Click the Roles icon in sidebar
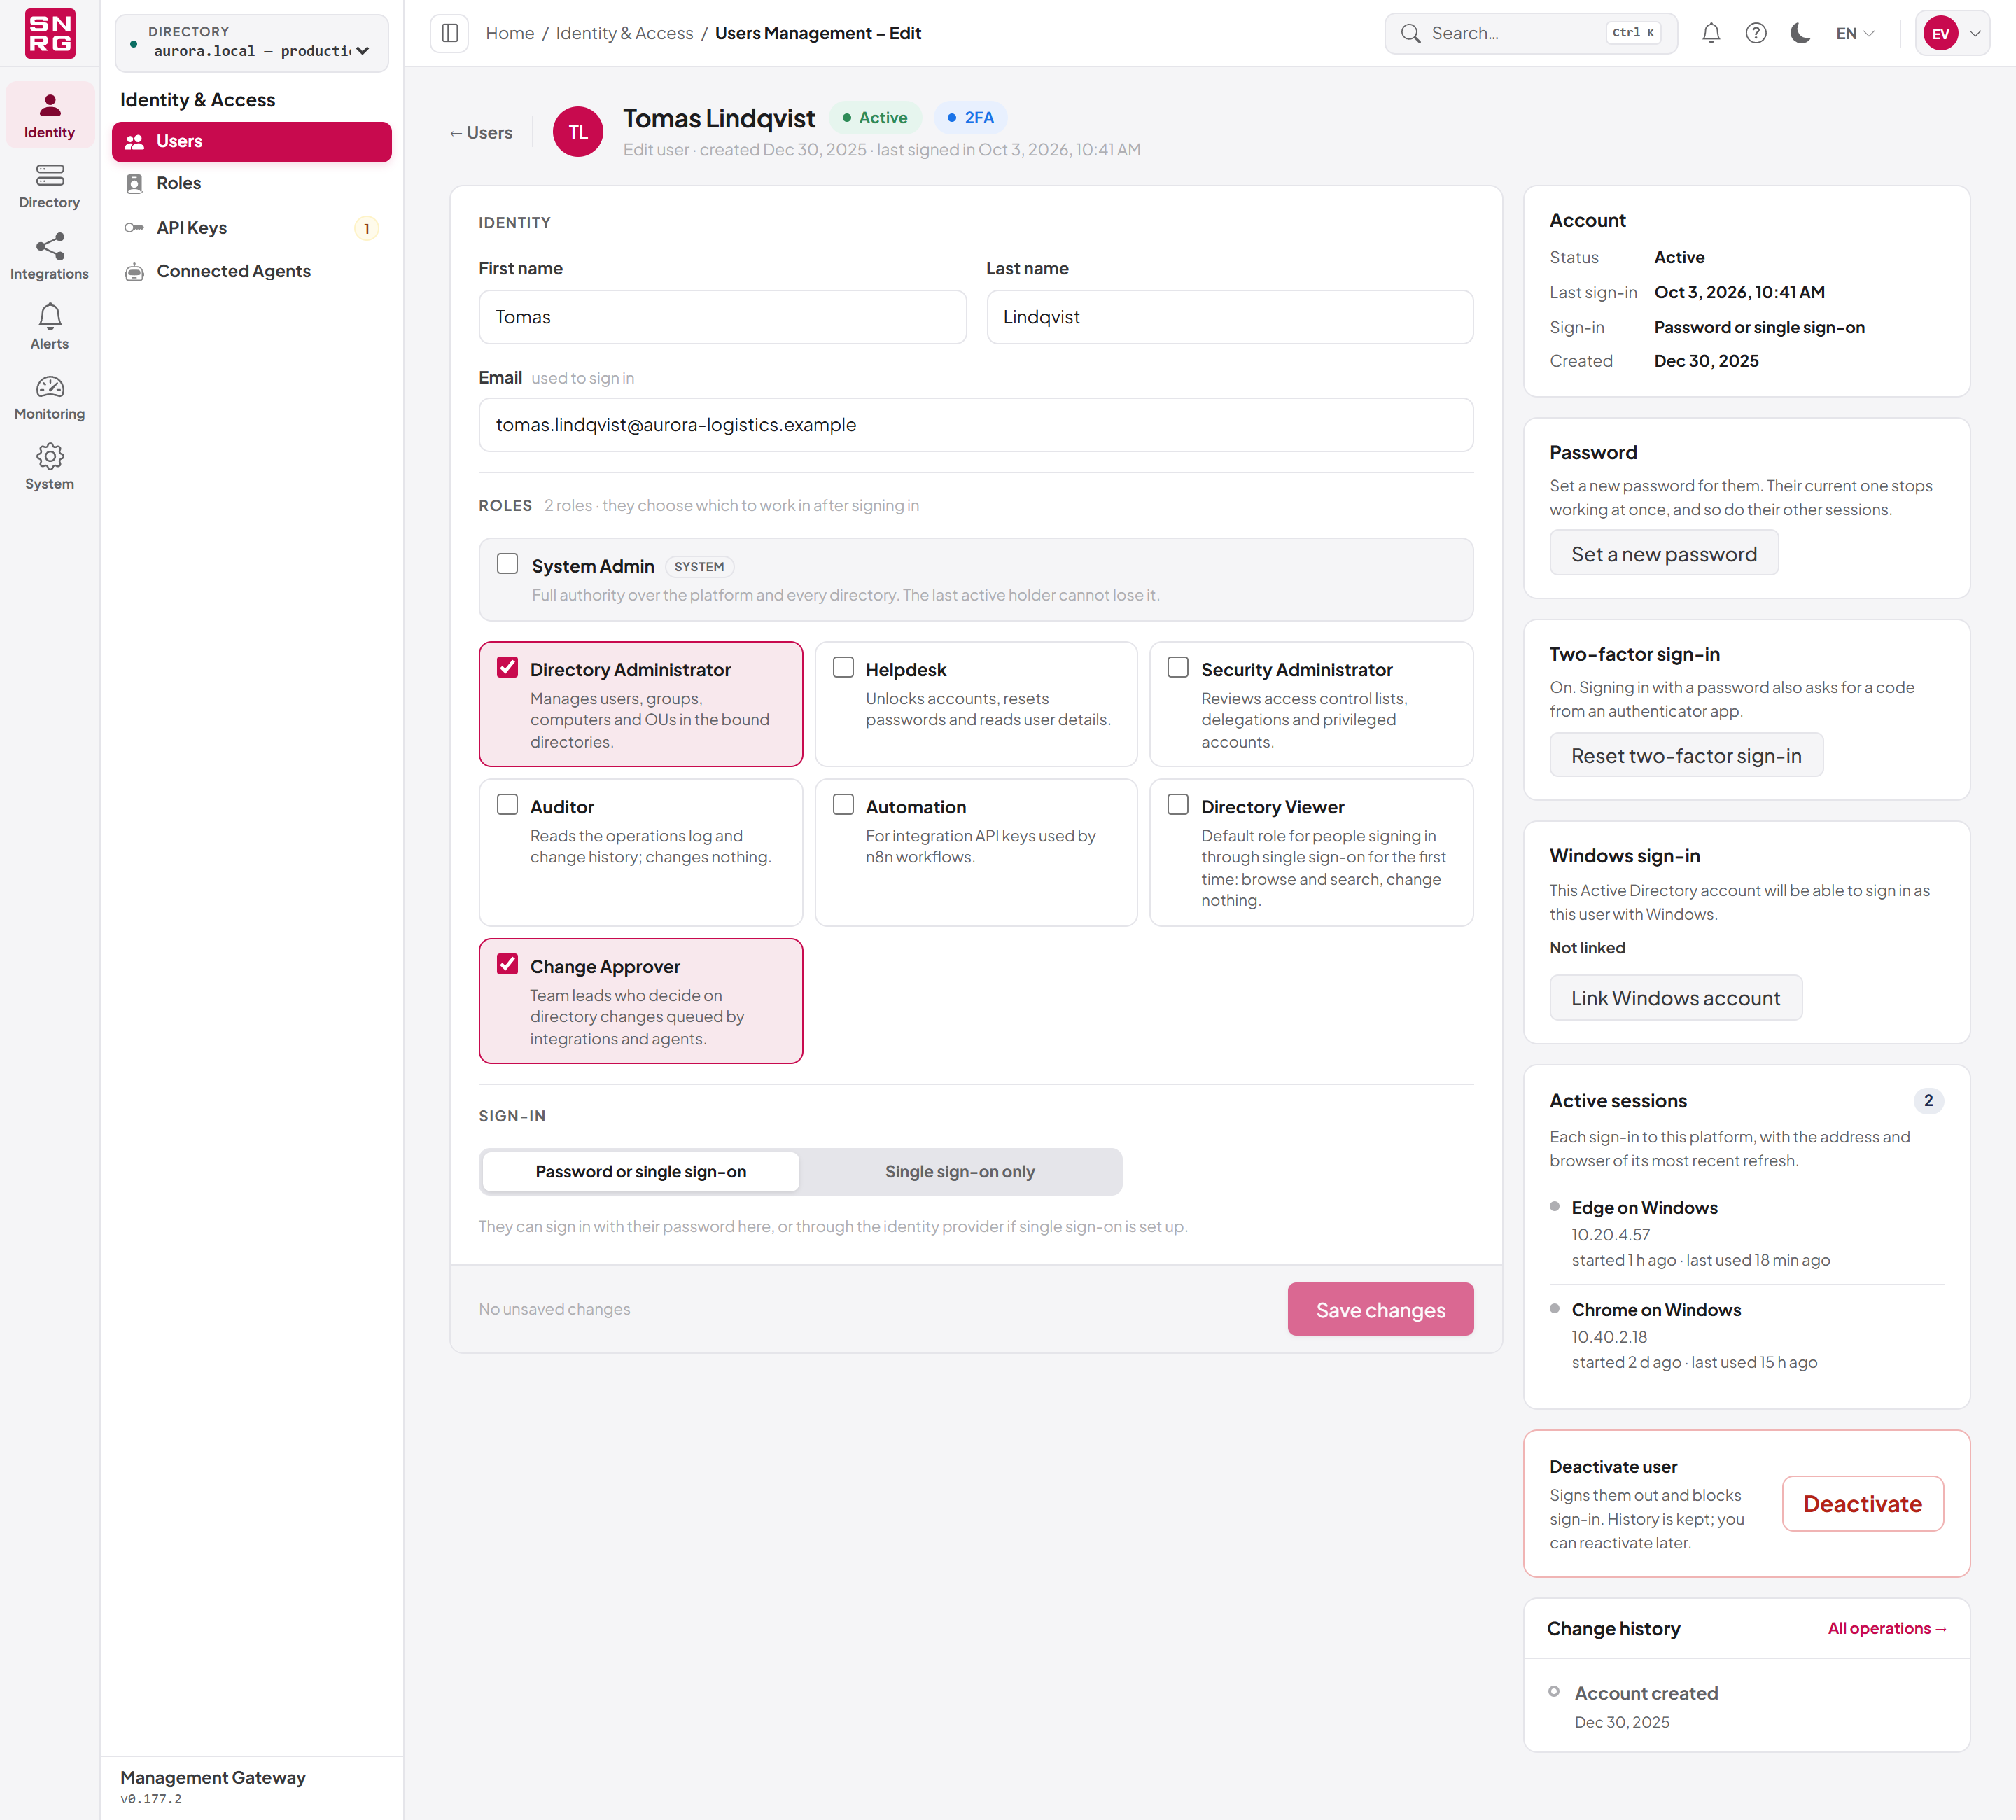Screen dimensions: 2016x1820 tap(135, 184)
